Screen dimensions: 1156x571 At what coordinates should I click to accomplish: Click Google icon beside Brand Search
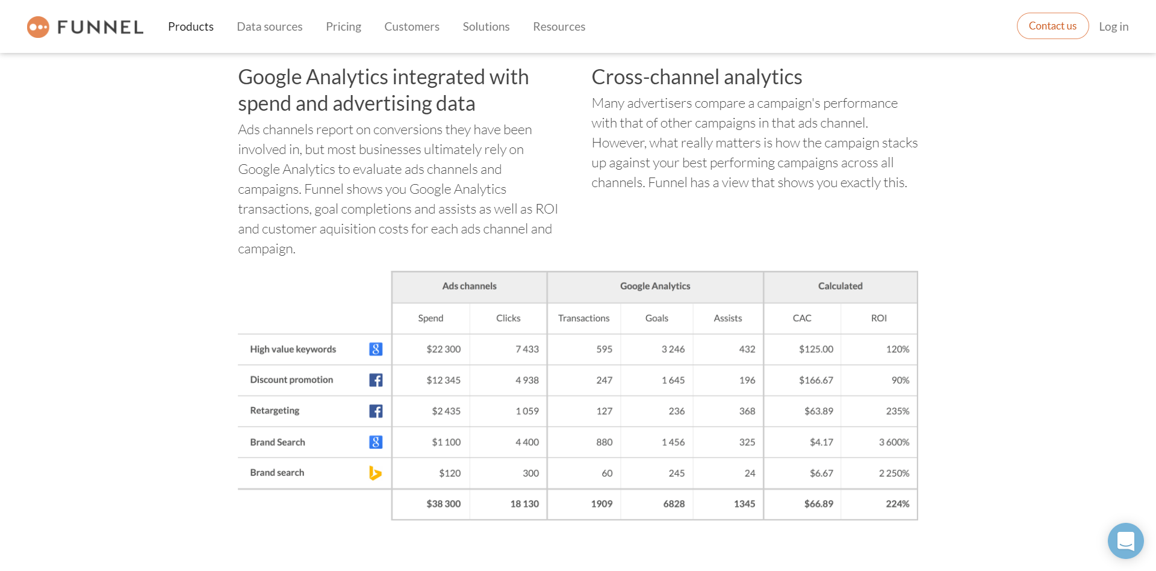pos(376,442)
